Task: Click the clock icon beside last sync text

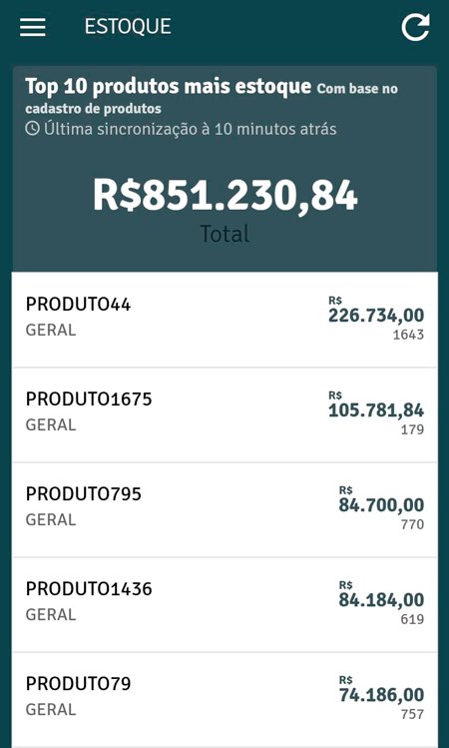Action: click(32, 129)
